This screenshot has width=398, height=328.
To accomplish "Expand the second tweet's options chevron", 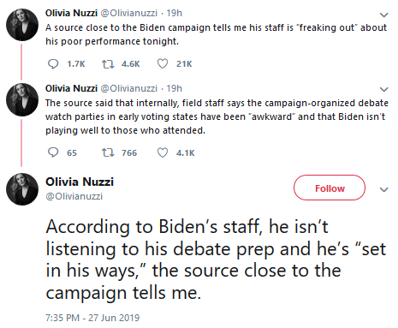I will click(x=384, y=89).
